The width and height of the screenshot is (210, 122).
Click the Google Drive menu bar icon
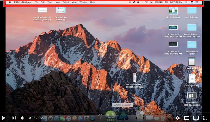134,2
